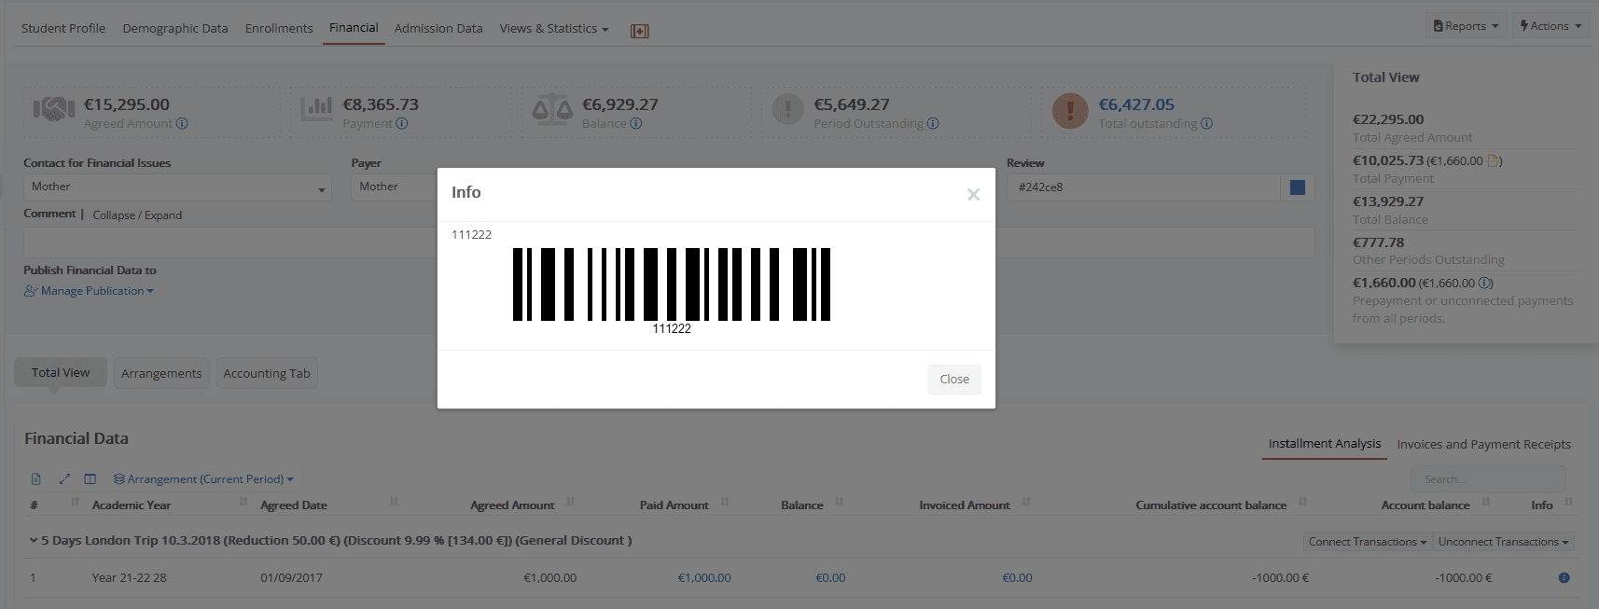The width and height of the screenshot is (1599, 609).
Task: Click Year 21-22 28 cell
Action: (x=130, y=578)
